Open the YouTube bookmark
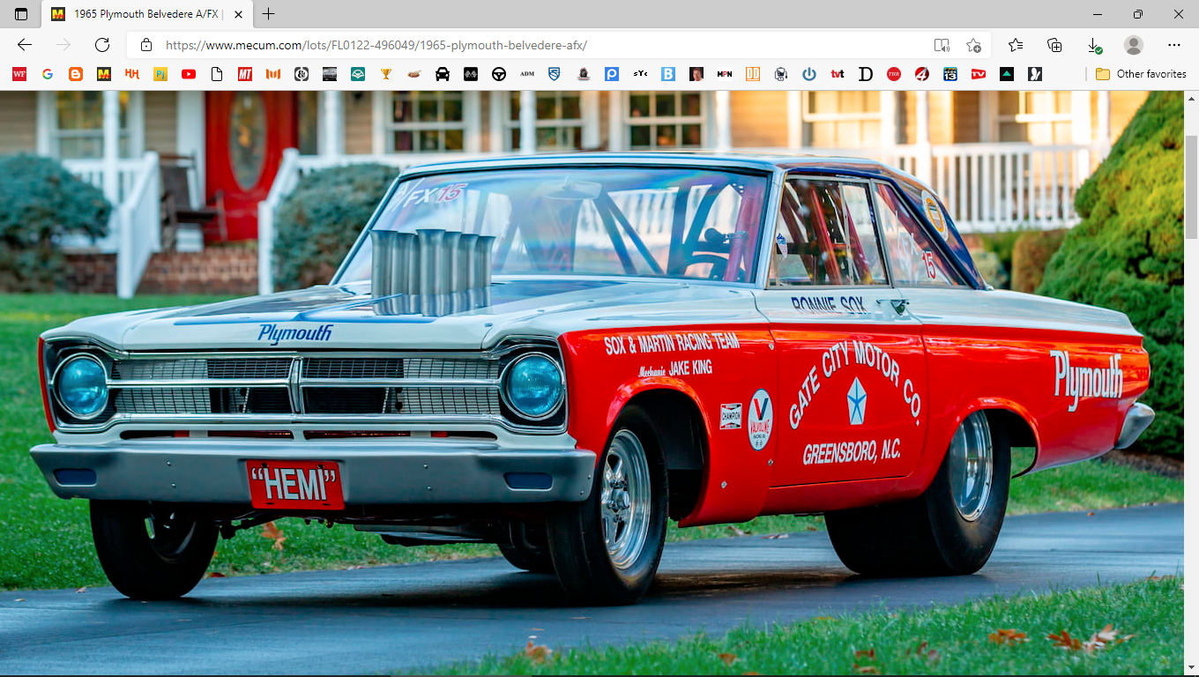Image resolution: width=1199 pixels, height=677 pixels. pyautogui.click(x=189, y=74)
